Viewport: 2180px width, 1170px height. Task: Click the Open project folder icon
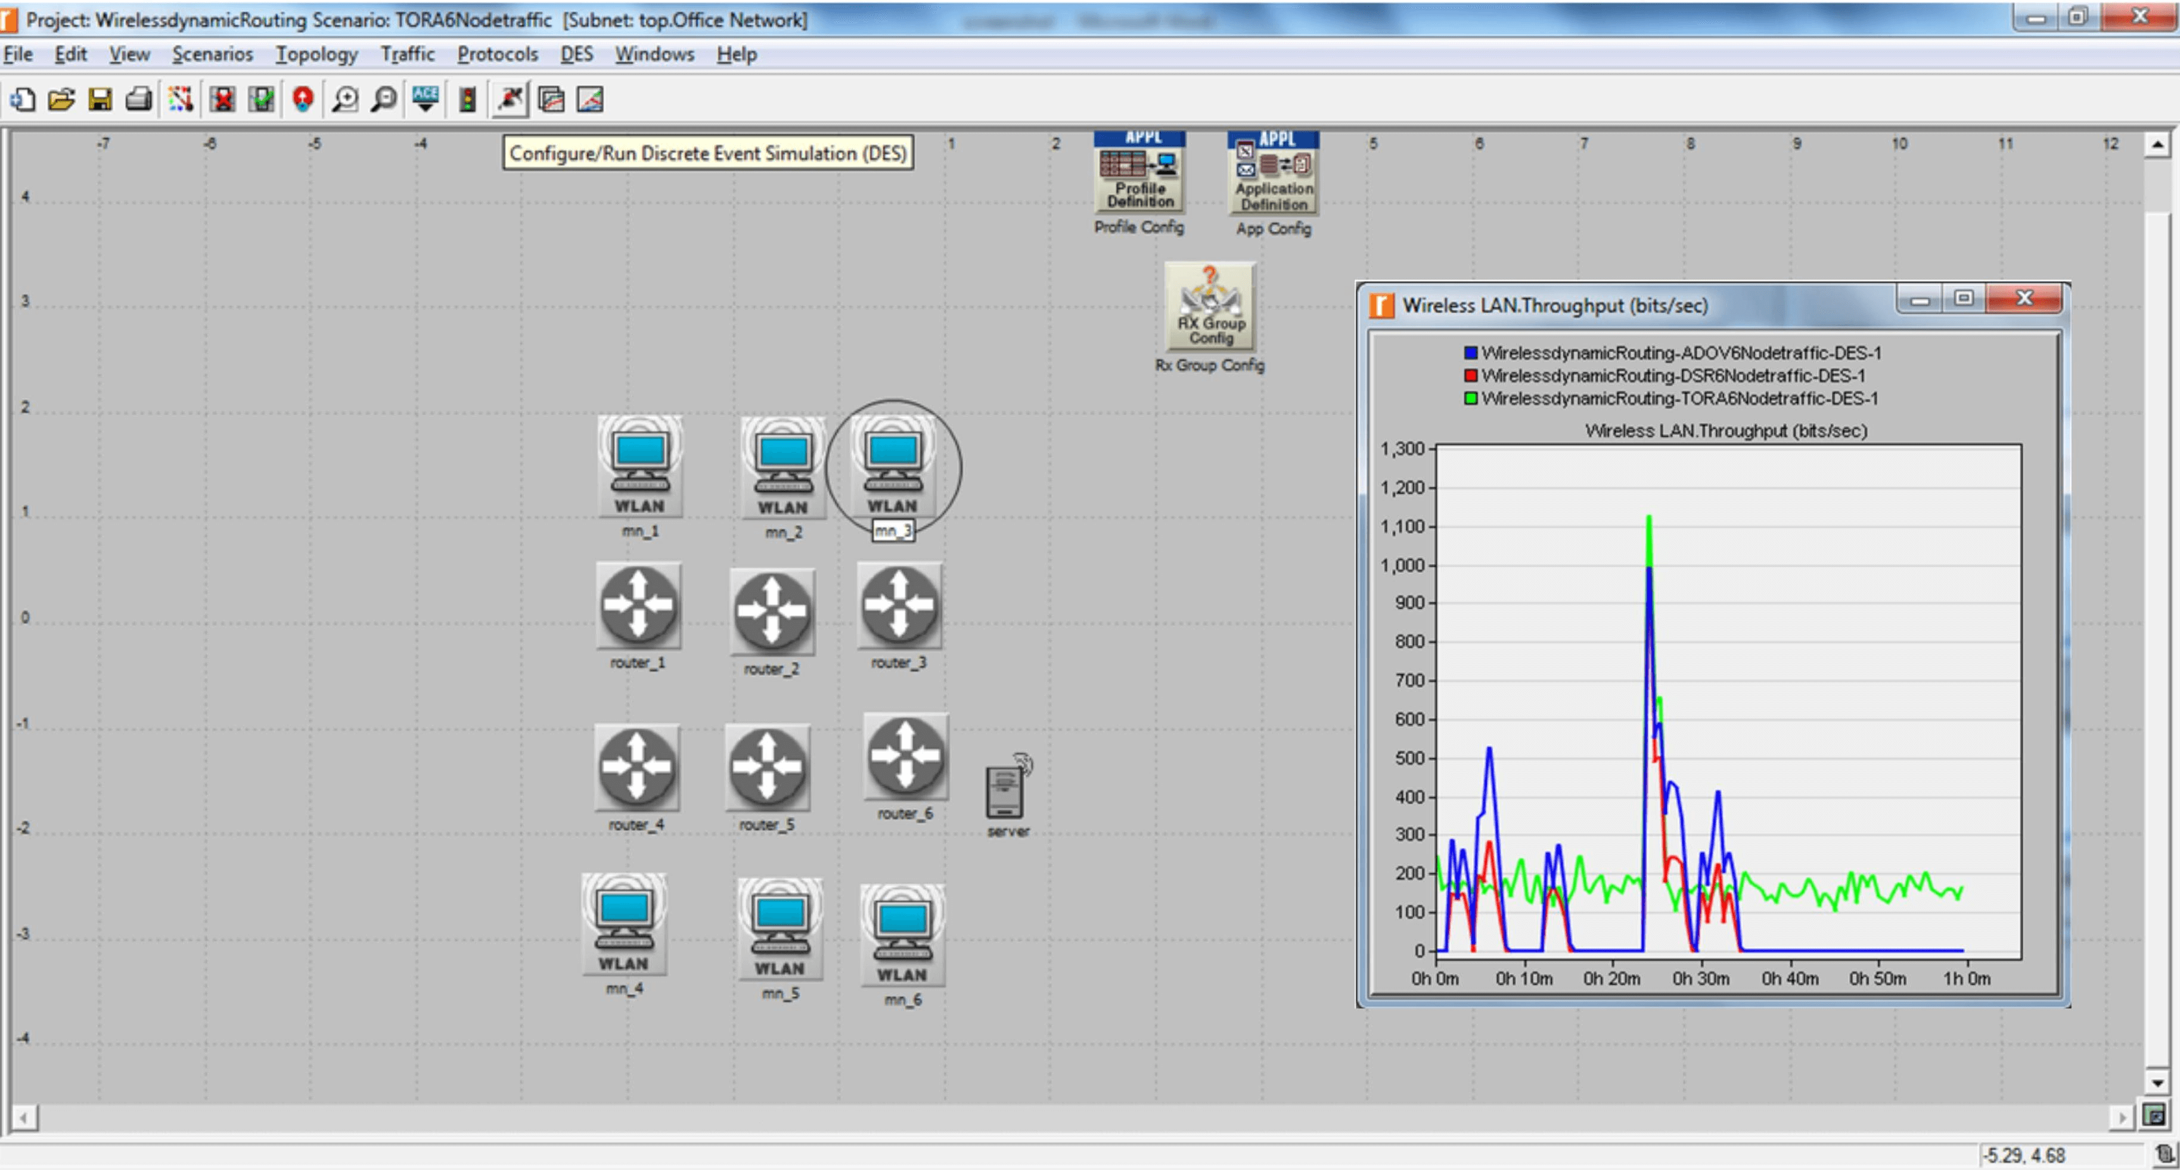[61, 100]
